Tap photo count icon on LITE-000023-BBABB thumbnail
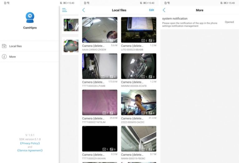Image resolution: width=239 pixels, height=163 pixels. 151,41
